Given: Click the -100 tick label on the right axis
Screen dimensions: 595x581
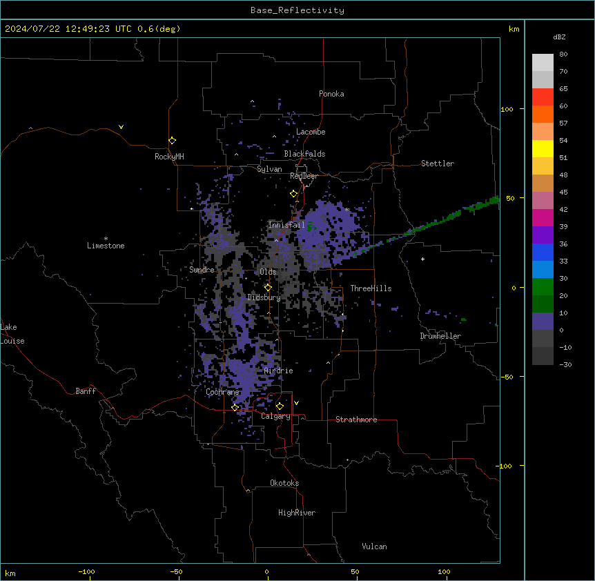Looking at the screenshot, I should point(505,466).
